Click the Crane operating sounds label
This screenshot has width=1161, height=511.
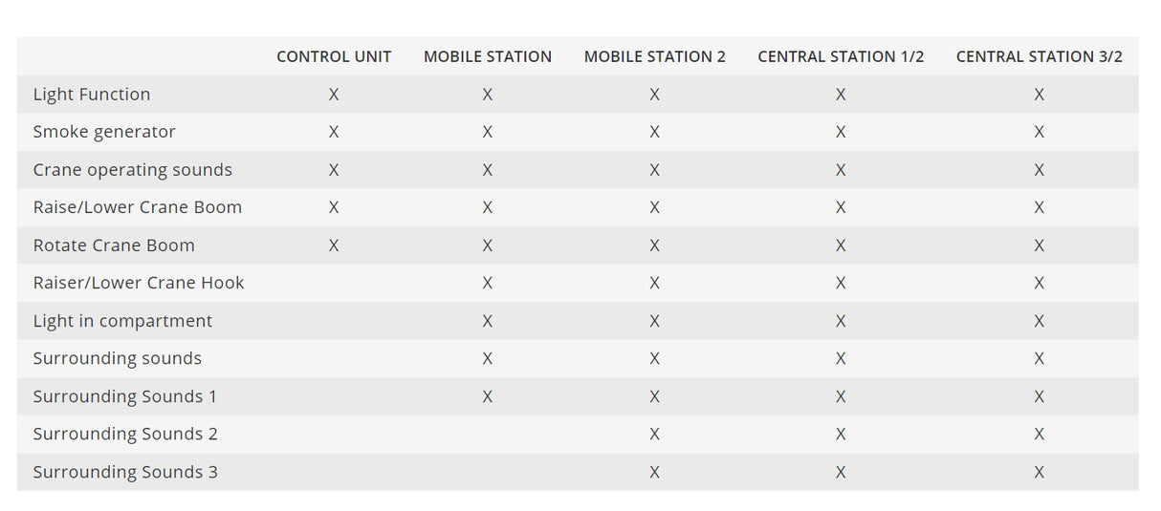coord(133,170)
